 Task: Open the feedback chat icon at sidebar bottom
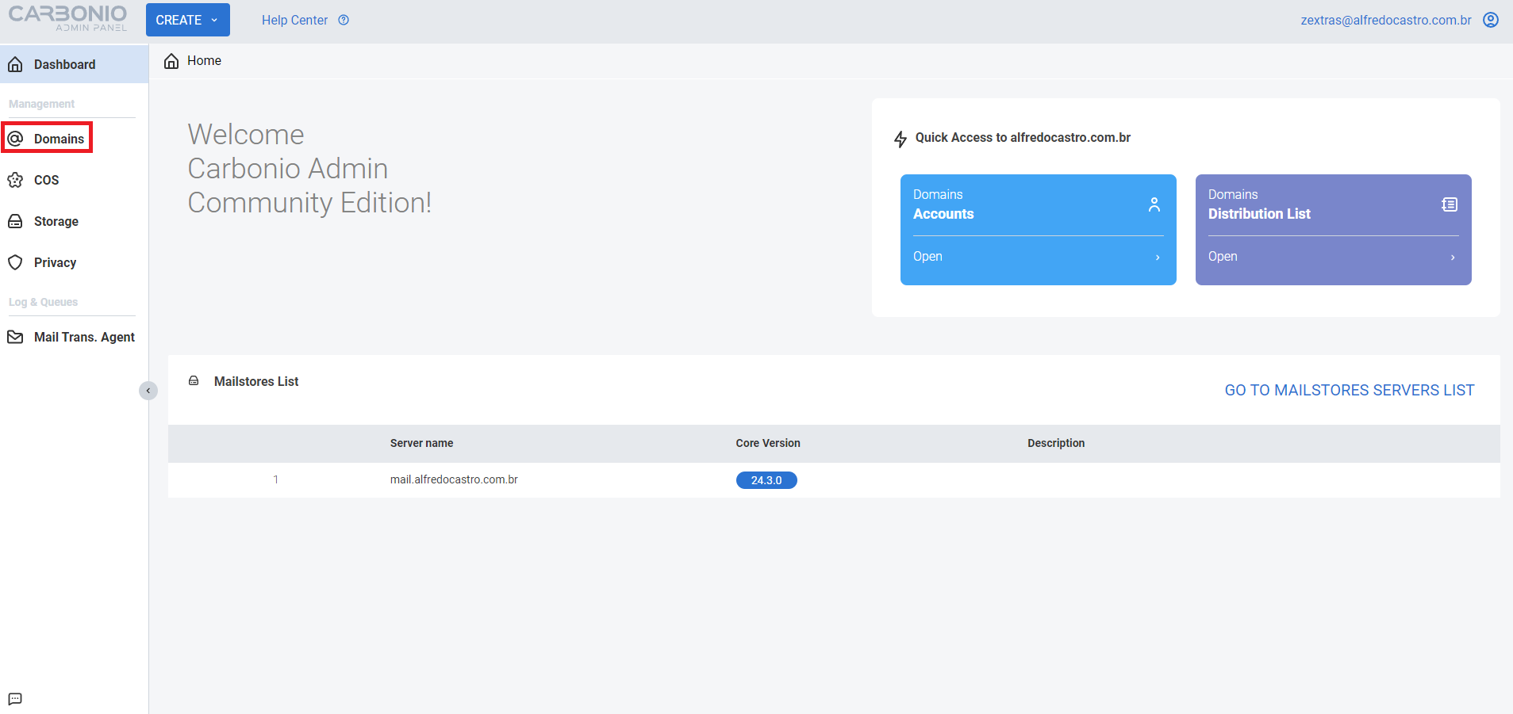click(x=15, y=699)
